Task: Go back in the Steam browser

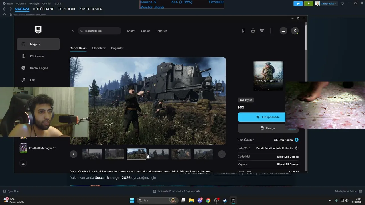Action: [4, 9]
